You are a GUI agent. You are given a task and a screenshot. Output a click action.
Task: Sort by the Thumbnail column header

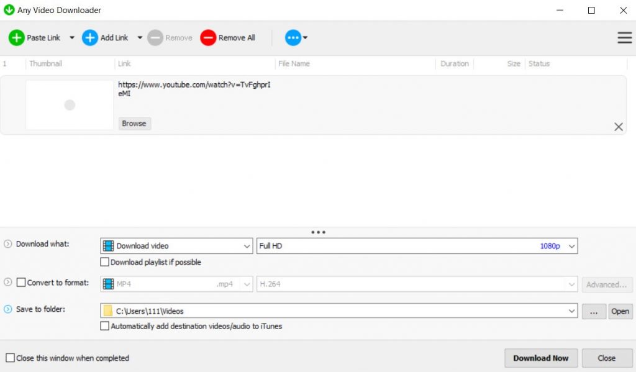pyautogui.click(x=45, y=64)
